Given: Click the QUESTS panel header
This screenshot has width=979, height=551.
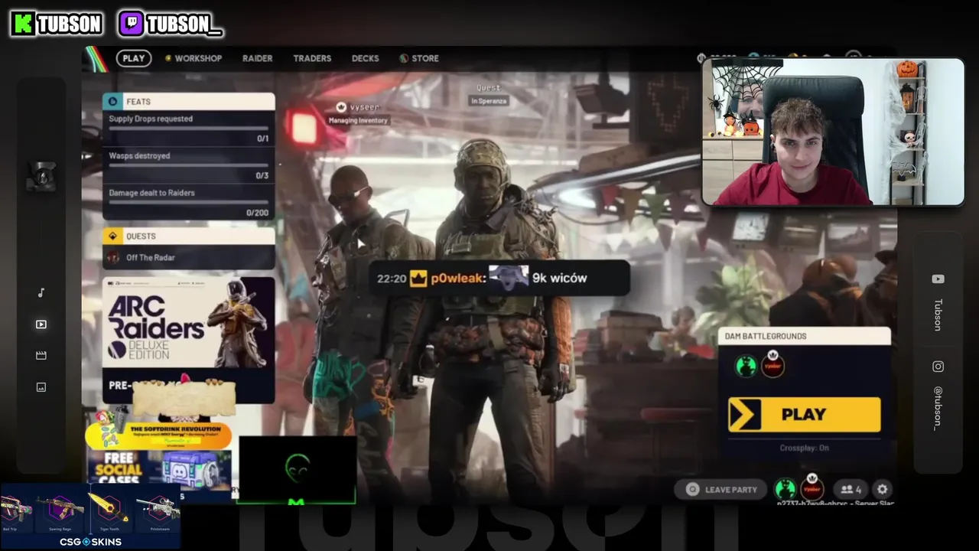Looking at the screenshot, I should pyautogui.click(x=188, y=236).
